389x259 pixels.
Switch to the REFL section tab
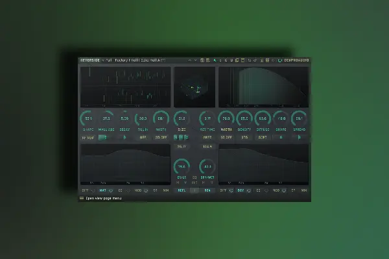pyautogui.click(x=182, y=190)
